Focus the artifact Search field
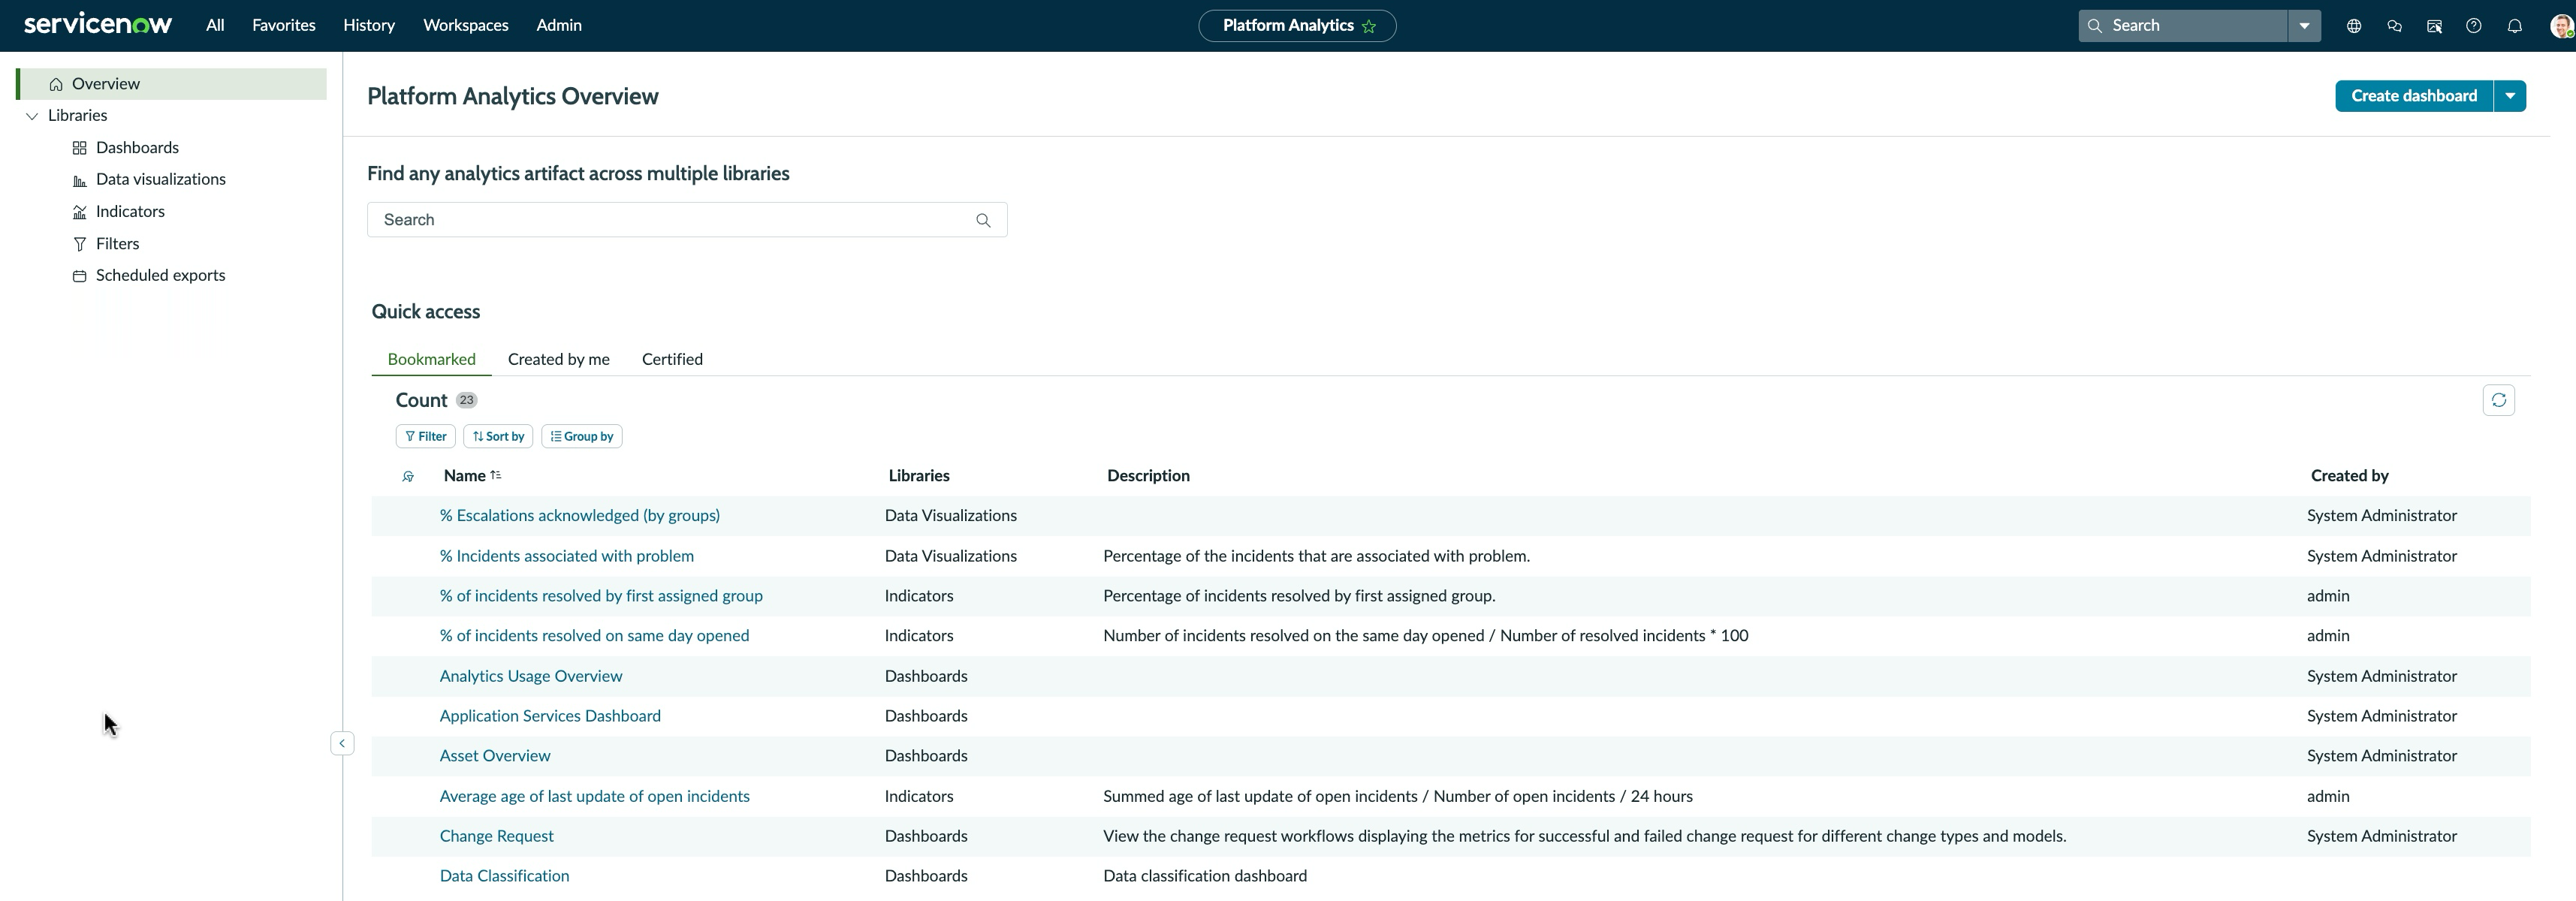The height and width of the screenshot is (901, 2576). (687, 220)
